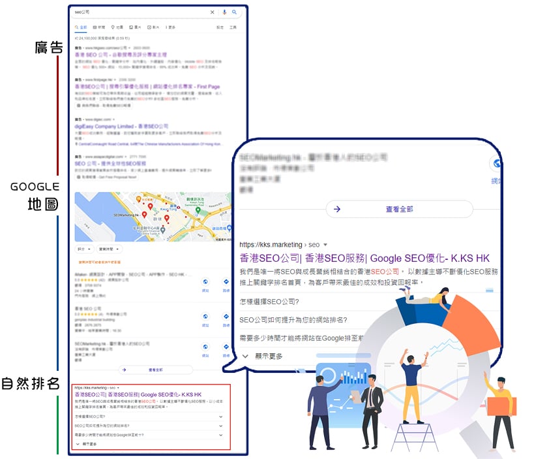Switch to the Maps tab with pin icon
The image size is (534, 459).
117,27
